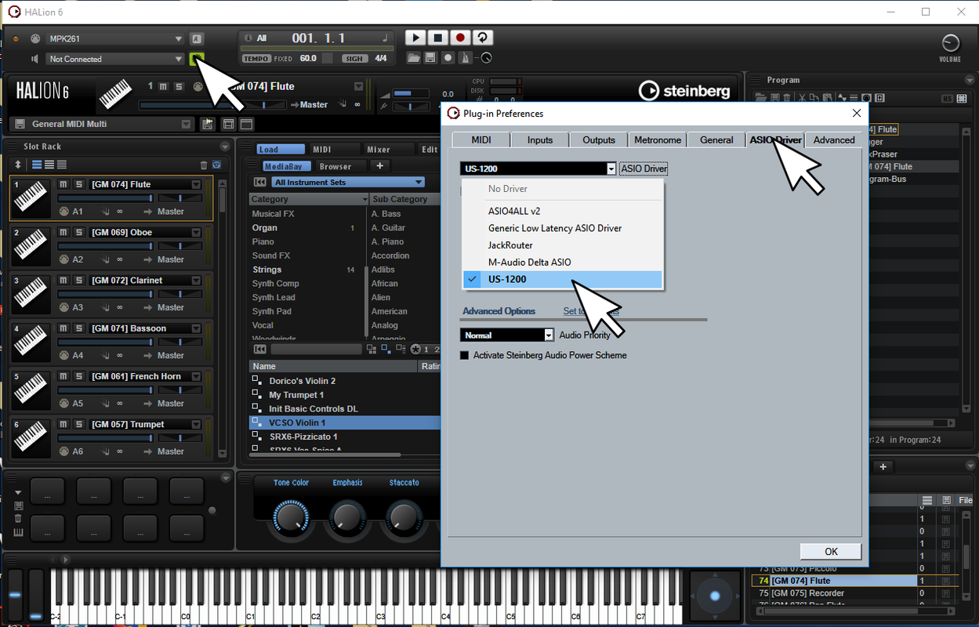Open the Inputs tab in Plug-in Preferences
979x627 pixels.
(540, 140)
